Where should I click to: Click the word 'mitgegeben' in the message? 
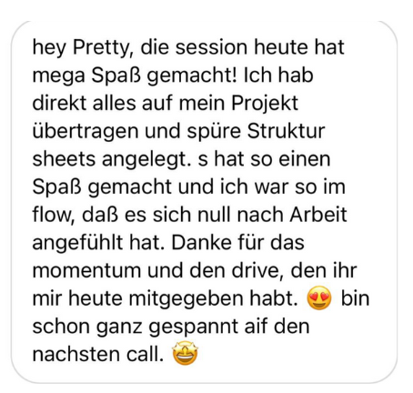point(186,299)
